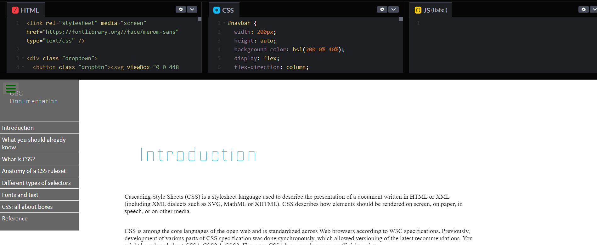Click the CSS editor scrollbar thumb
The height and width of the screenshot is (245, 597).
coord(401,19)
